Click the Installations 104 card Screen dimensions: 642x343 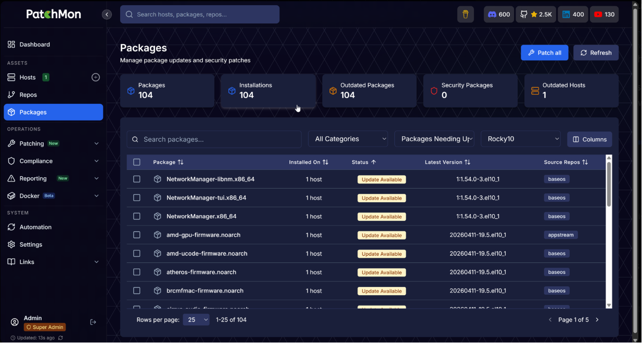click(268, 91)
